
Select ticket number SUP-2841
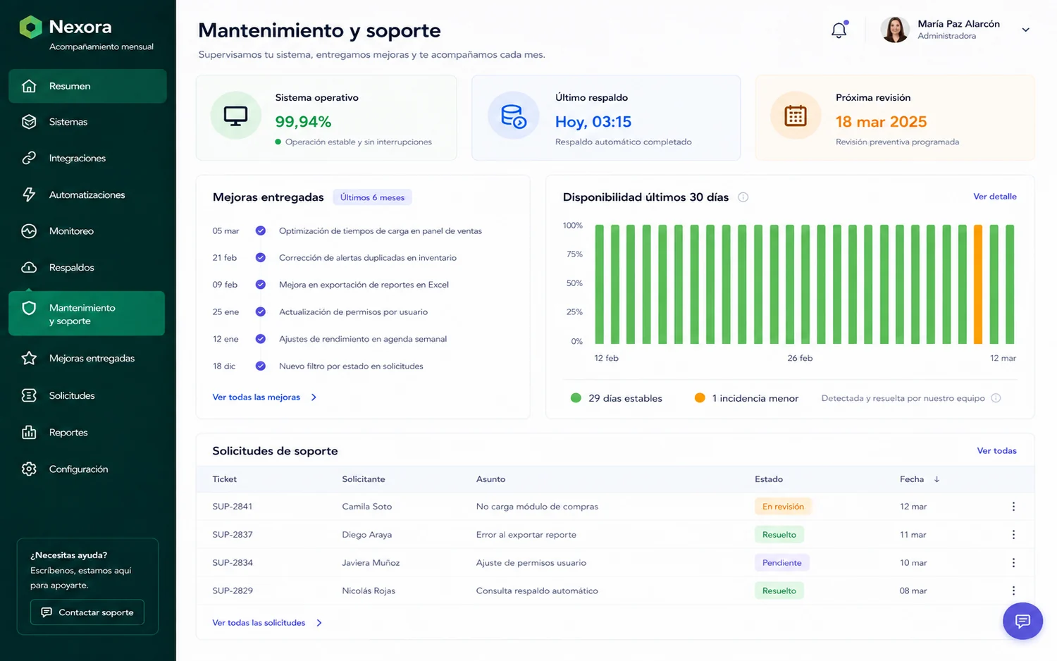233,507
